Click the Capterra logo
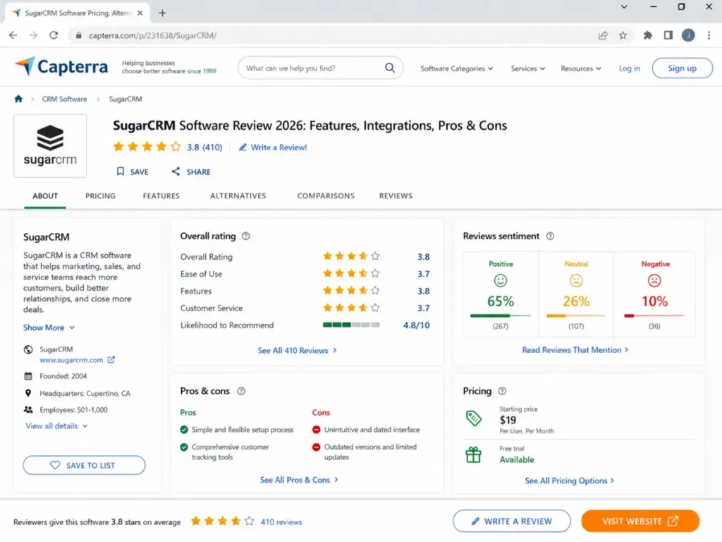 (61, 67)
